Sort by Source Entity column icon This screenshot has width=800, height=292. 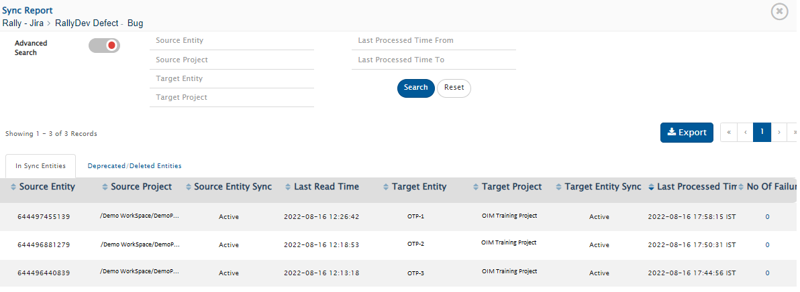click(x=14, y=187)
